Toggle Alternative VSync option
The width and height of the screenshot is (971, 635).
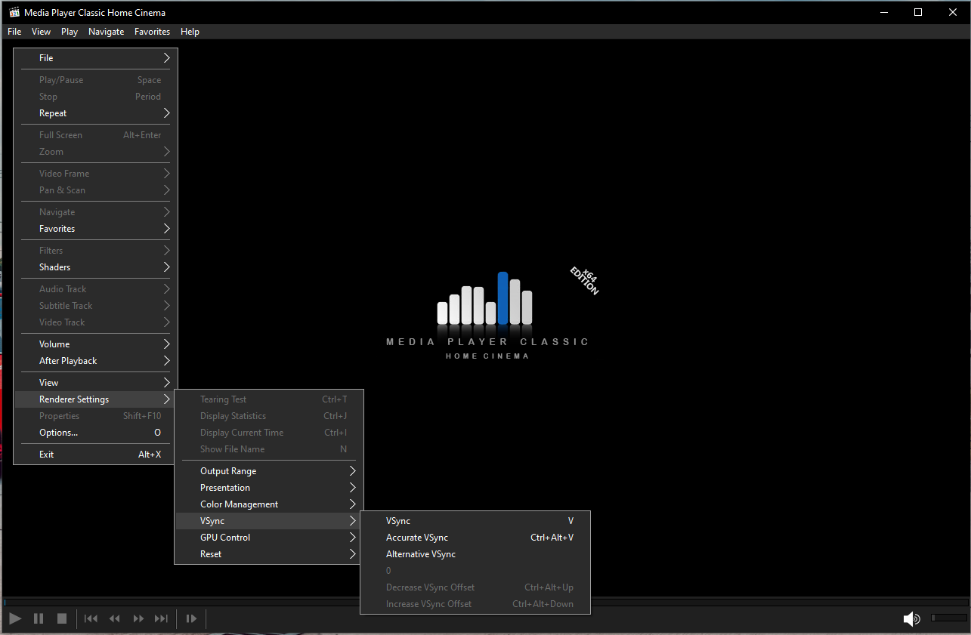click(x=475, y=554)
